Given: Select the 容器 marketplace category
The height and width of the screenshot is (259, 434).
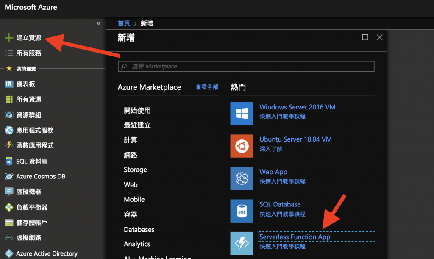Looking at the screenshot, I should click(x=131, y=214).
